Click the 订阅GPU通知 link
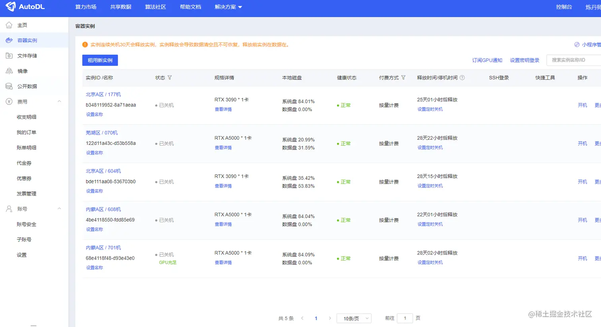601x327 pixels. pos(487,60)
